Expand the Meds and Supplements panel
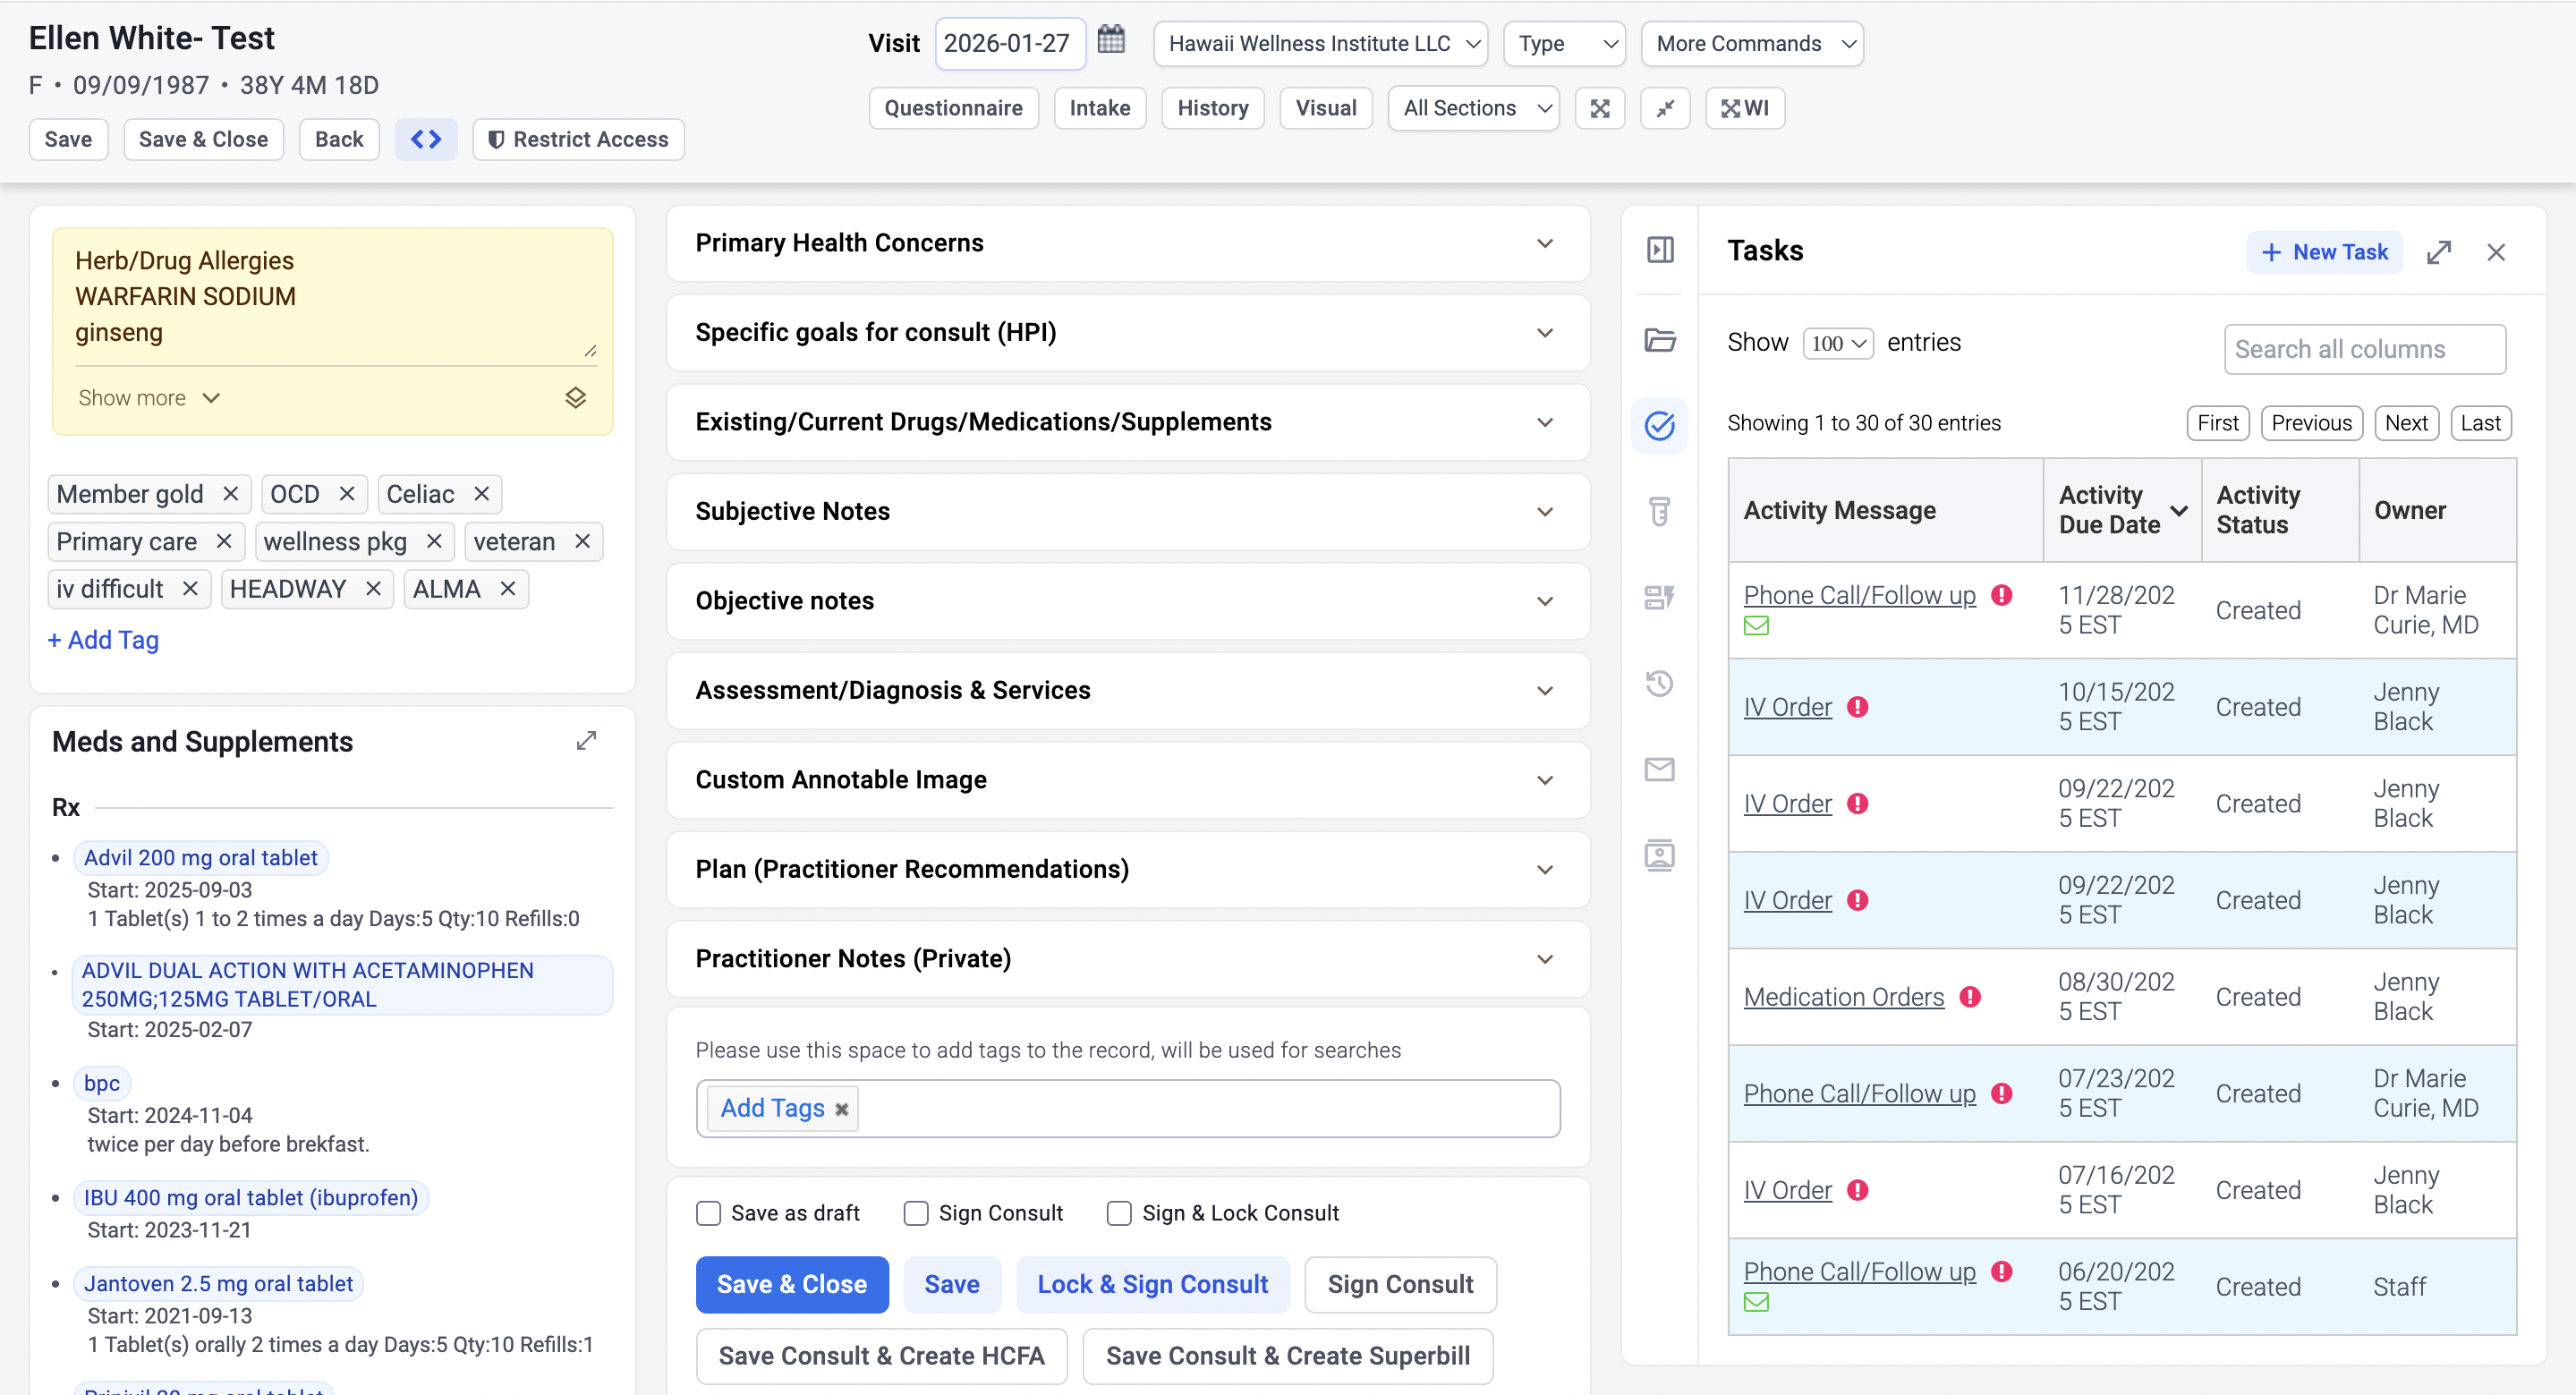 [x=586, y=741]
